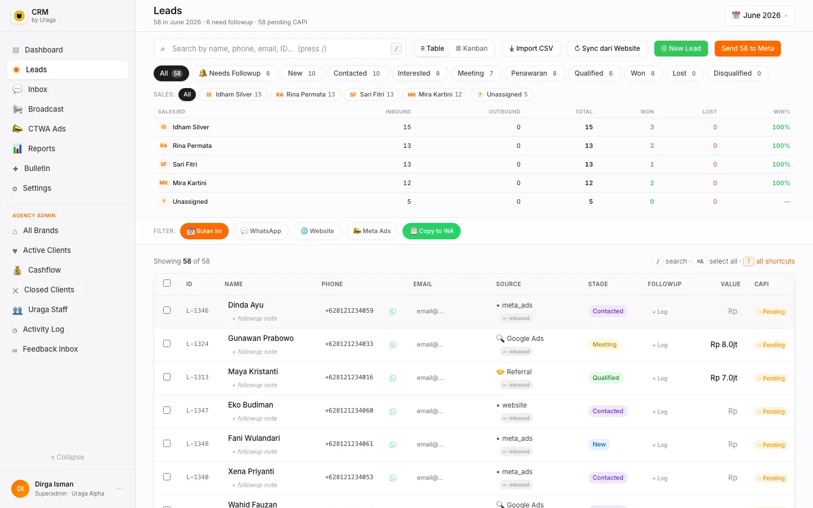Open Bulletin sparkle item
This screenshot has height=508, width=813.
(x=67, y=168)
